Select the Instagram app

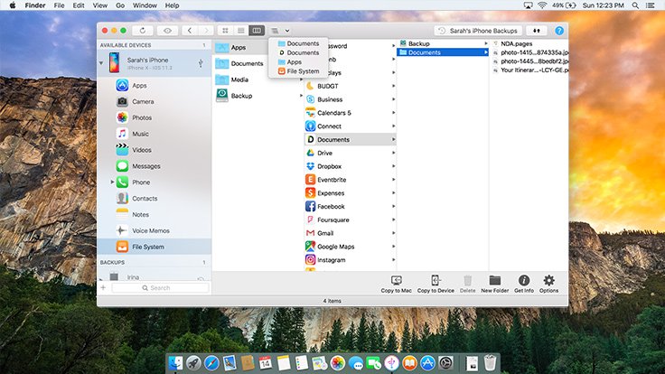(351, 259)
